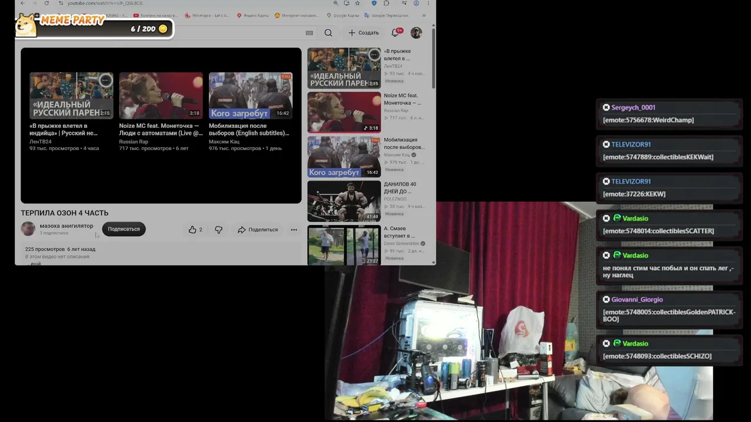Screen dimensions: 751x422
Task: Open the browser zoom magnifier icon
Action: coord(336,4)
